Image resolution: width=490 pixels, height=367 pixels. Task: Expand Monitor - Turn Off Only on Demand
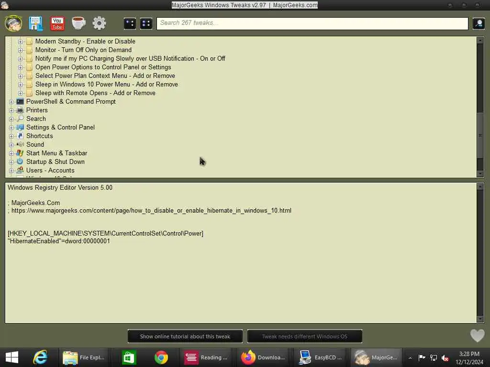[20, 50]
